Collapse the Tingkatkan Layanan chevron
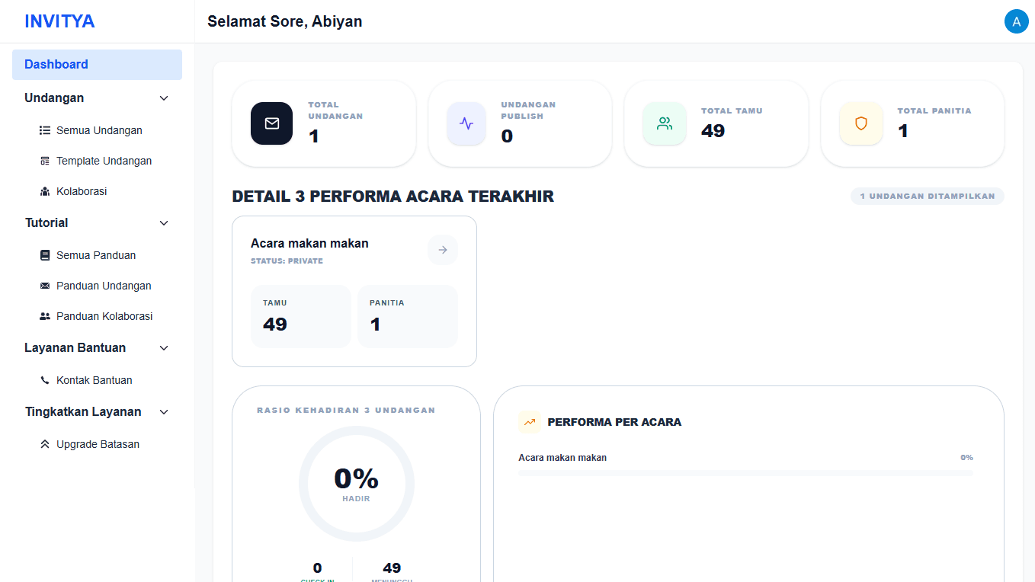 coord(164,411)
